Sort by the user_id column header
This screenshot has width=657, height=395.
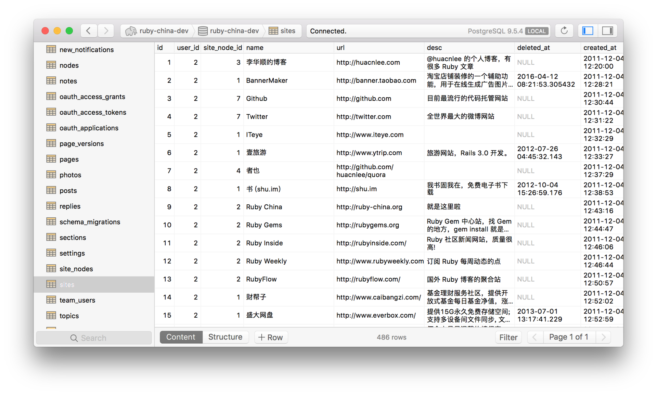point(188,48)
